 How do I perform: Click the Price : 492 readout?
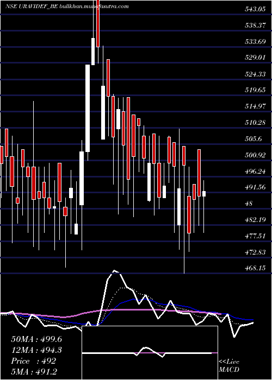tap(34, 361)
